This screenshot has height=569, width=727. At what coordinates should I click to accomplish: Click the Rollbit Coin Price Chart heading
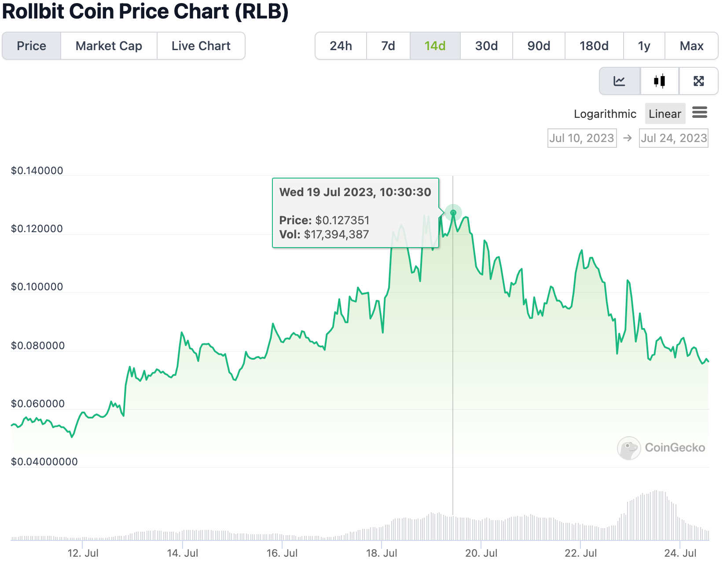tap(145, 11)
